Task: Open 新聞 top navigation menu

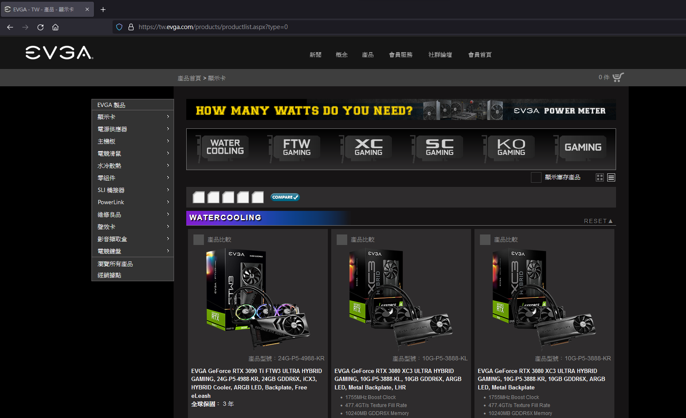Action: point(315,55)
